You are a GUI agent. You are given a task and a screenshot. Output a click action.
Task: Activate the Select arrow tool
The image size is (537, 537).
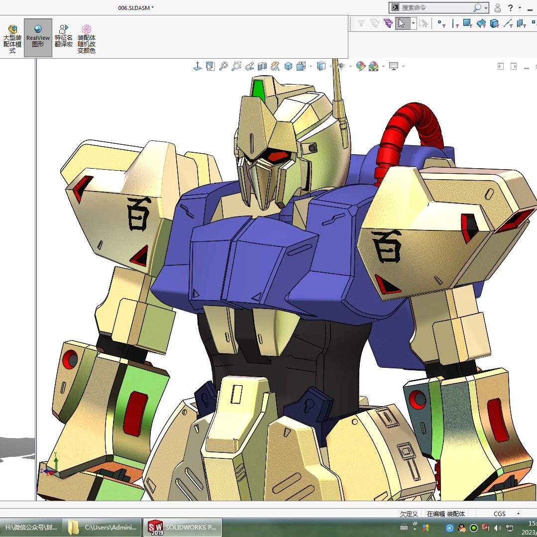[403, 23]
